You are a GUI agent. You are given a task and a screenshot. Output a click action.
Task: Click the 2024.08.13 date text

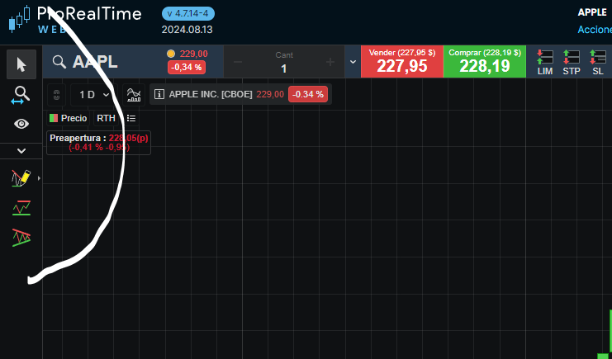187,30
